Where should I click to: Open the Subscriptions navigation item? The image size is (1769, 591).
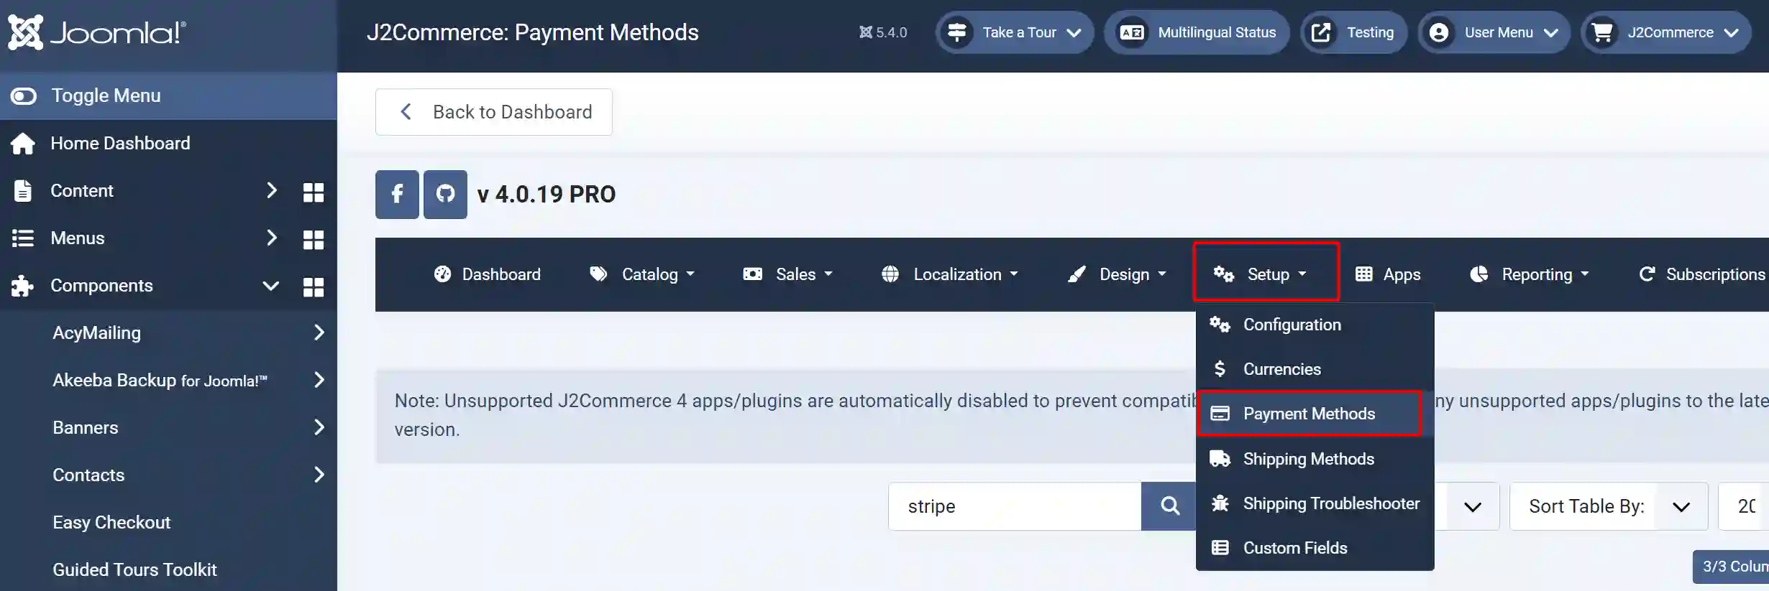1701,274
